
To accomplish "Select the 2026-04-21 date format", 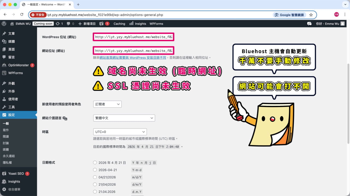I will click(95, 170).
